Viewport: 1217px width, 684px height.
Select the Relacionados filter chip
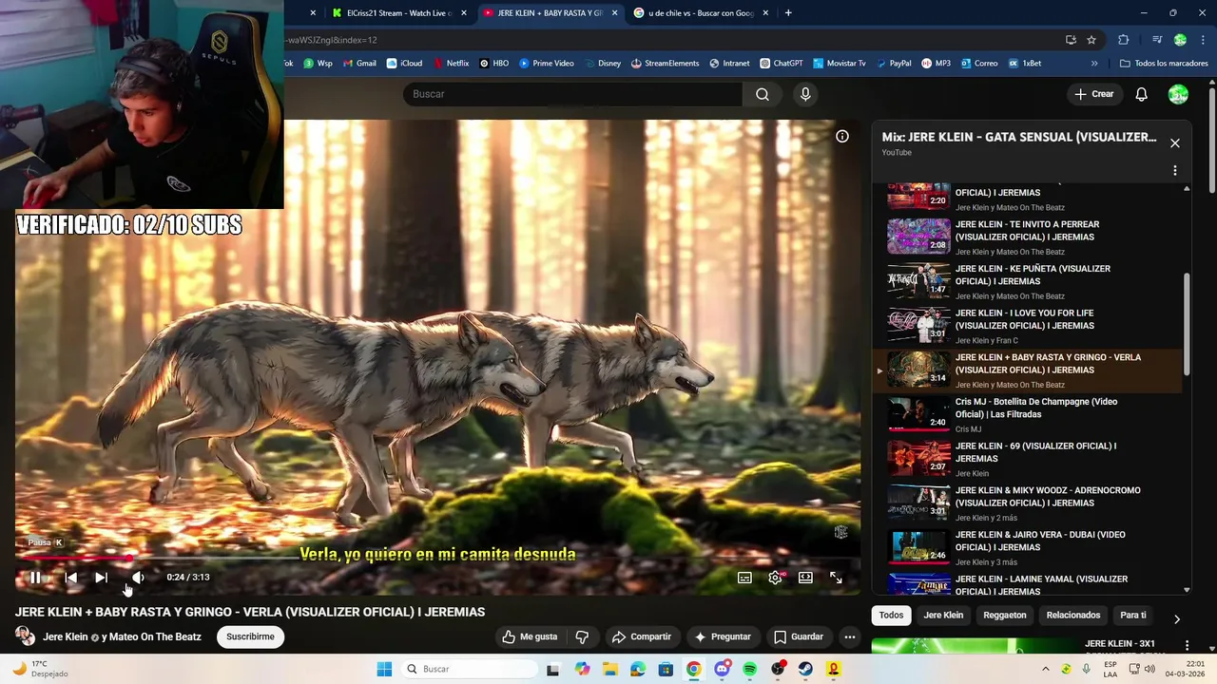1073,616
